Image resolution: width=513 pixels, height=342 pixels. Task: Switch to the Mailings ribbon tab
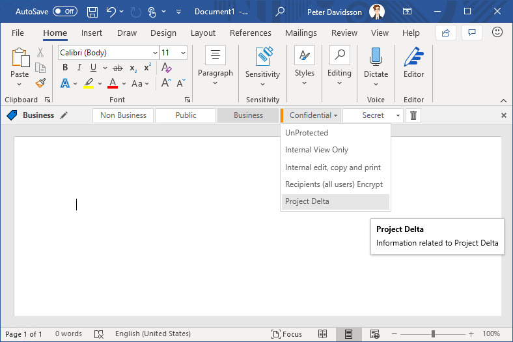pyautogui.click(x=301, y=33)
